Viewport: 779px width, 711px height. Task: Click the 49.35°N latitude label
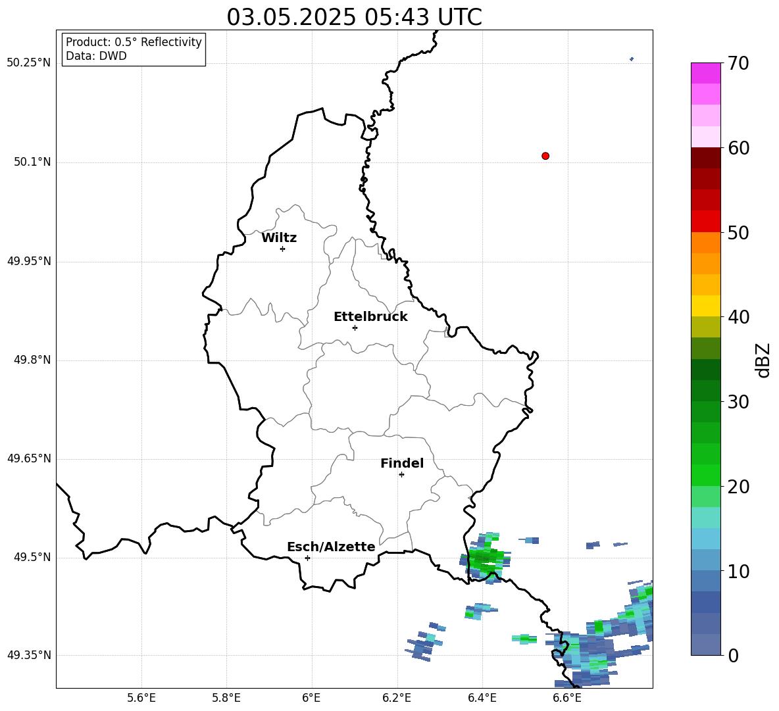click(x=29, y=655)
